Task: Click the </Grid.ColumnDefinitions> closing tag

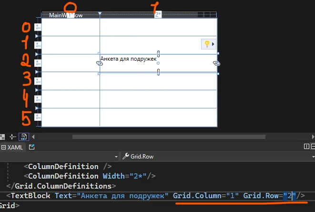Action: coord(61,186)
